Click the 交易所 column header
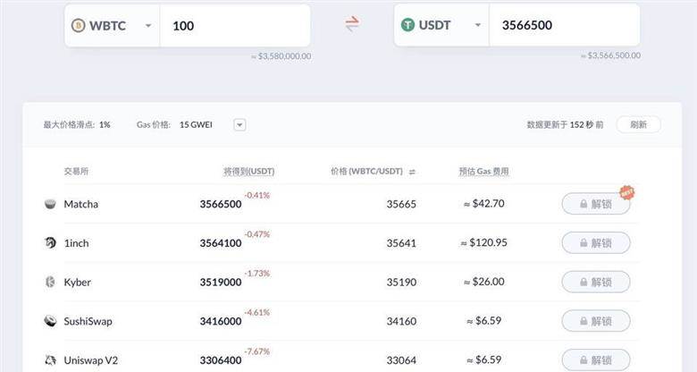Viewport: 697px width, 372px height. (77, 172)
